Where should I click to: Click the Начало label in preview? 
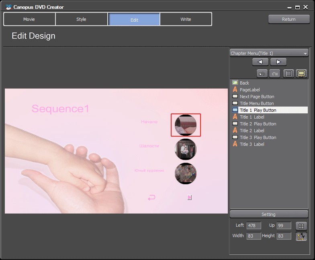click(x=149, y=122)
